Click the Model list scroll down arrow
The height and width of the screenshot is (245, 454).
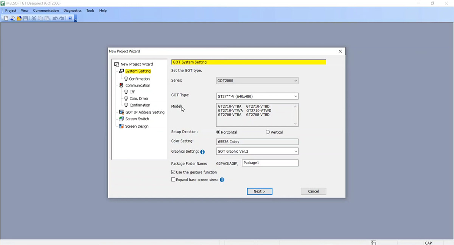point(295,124)
